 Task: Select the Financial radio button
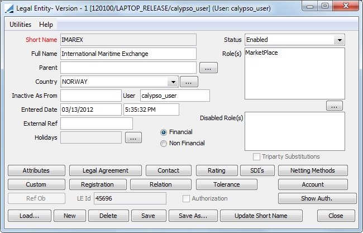[x=164, y=132]
